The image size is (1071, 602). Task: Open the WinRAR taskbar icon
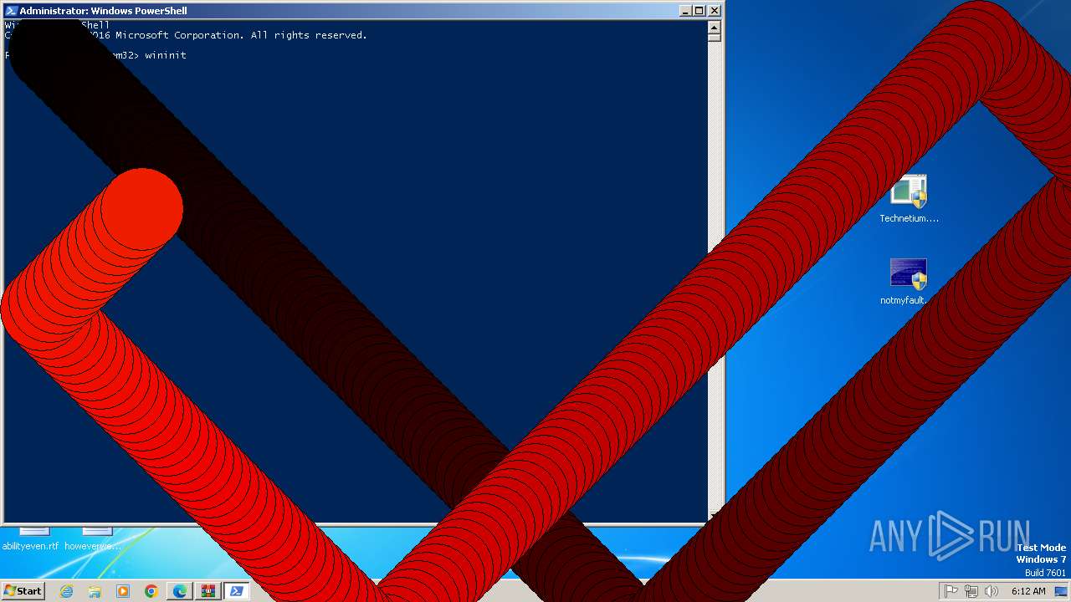click(208, 591)
